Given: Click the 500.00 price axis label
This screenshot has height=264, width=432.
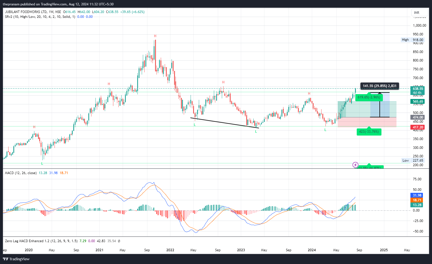Looking at the screenshot, I should (418, 113).
